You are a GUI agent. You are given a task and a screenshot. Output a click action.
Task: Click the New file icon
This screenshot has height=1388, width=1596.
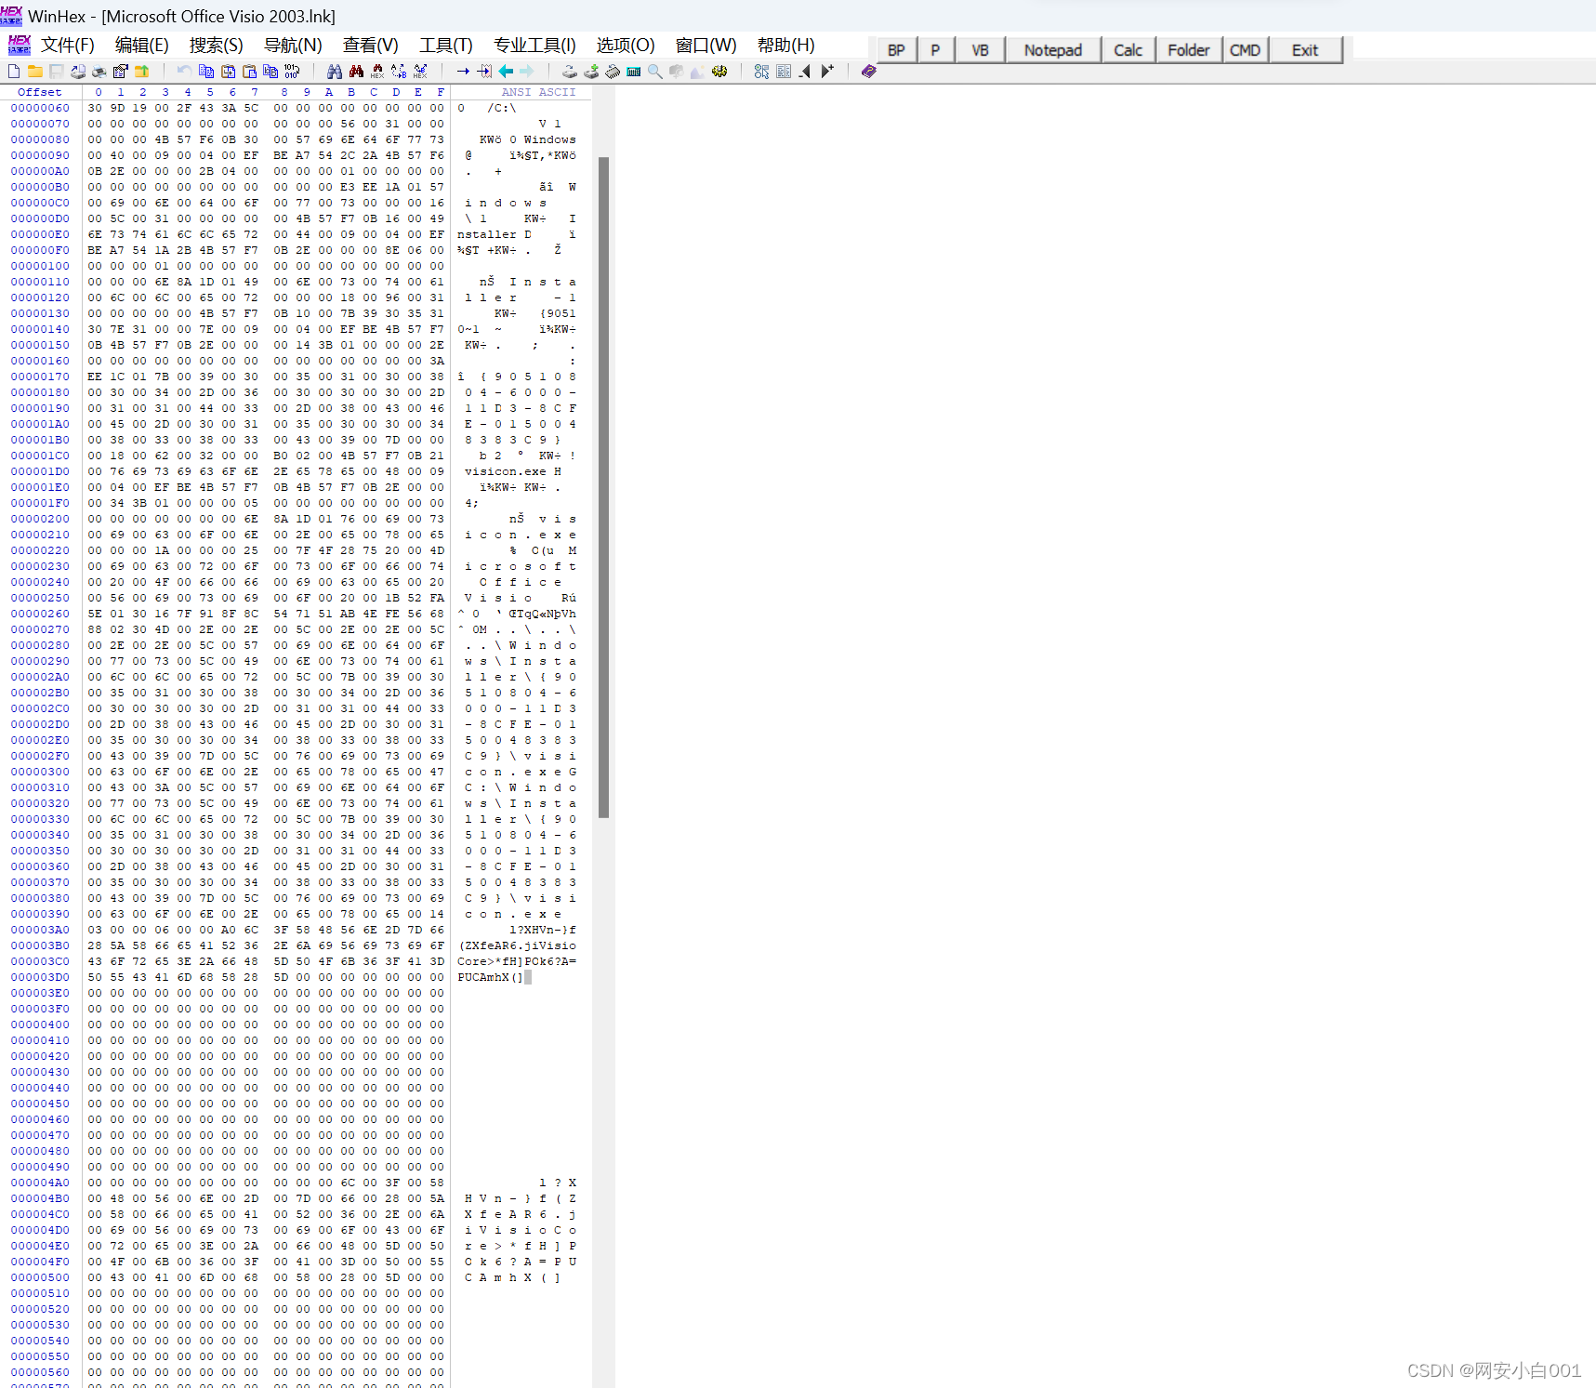14,72
